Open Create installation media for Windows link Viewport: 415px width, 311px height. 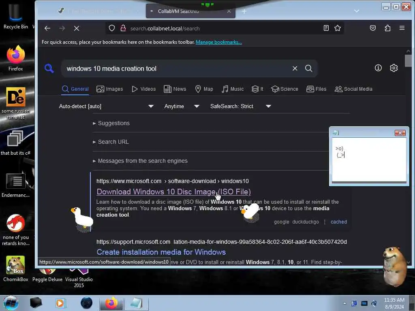[x=161, y=252]
